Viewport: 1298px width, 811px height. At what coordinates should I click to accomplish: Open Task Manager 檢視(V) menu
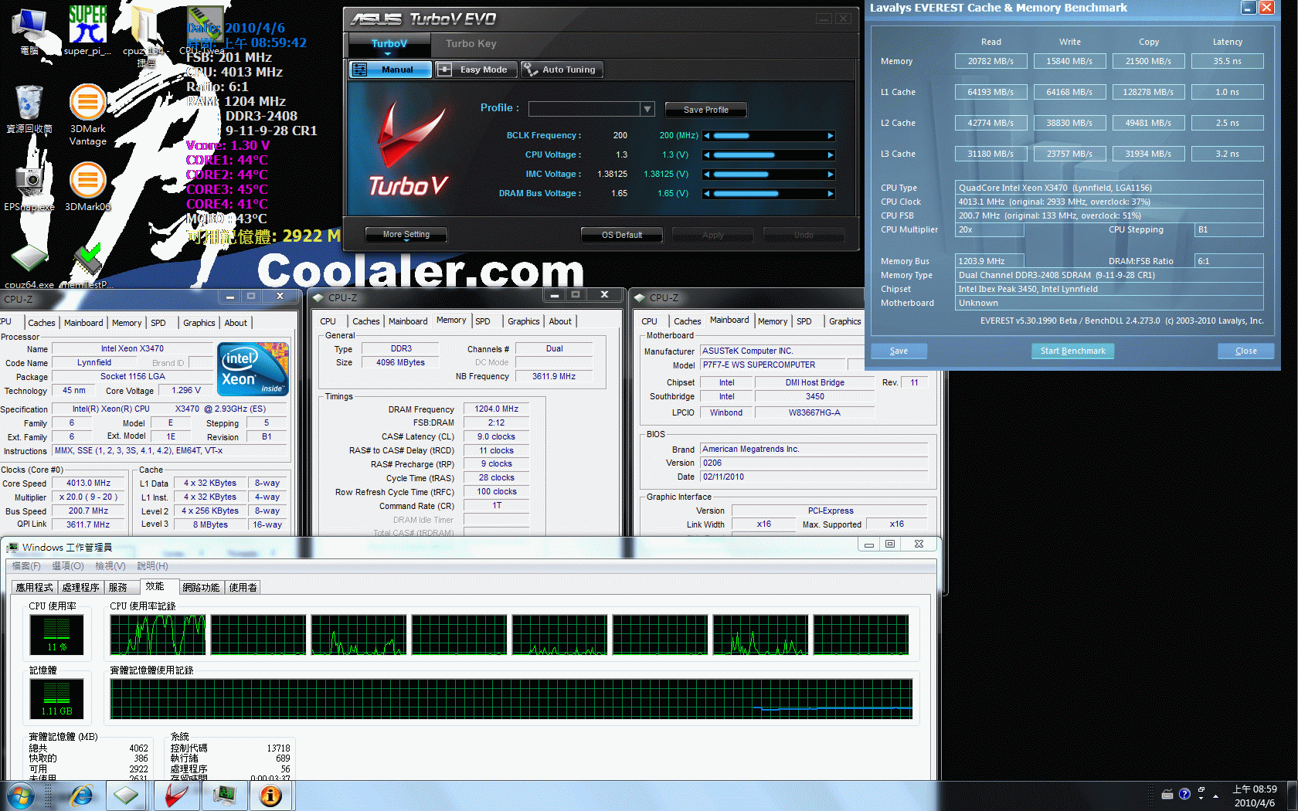click(x=110, y=566)
